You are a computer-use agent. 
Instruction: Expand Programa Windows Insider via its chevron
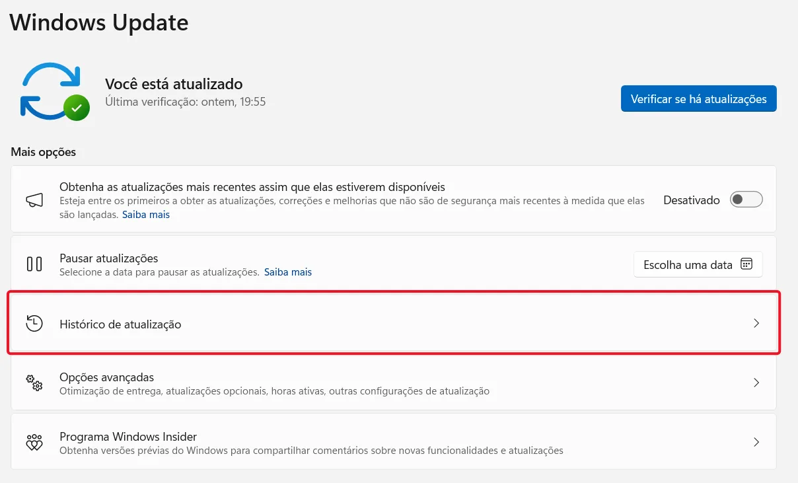point(756,442)
